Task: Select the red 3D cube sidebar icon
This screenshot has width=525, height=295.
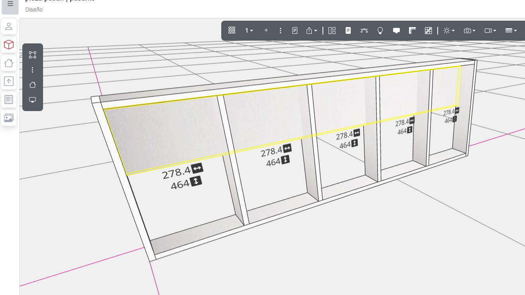Action: click(x=9, y=45)
